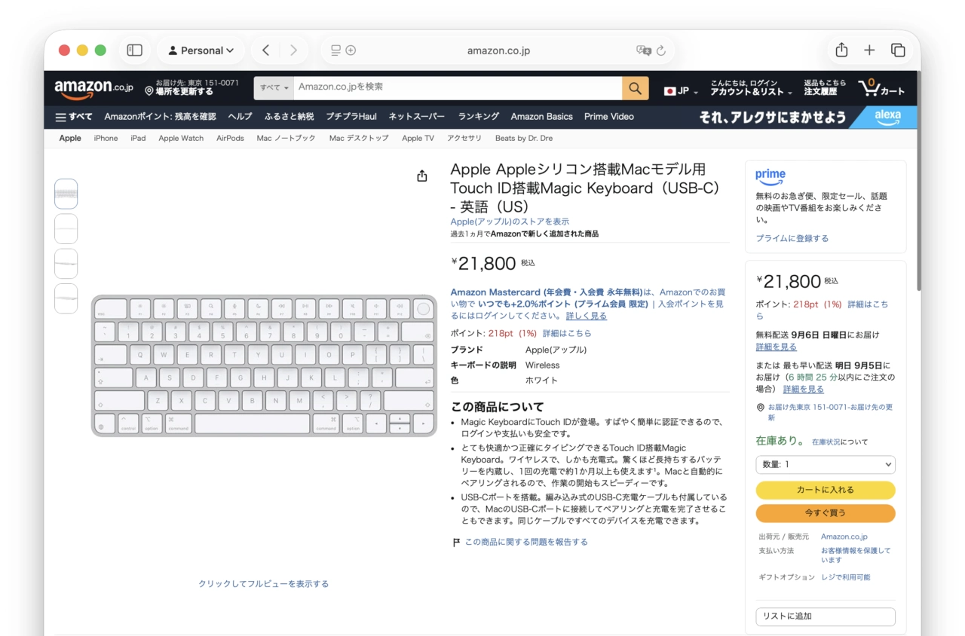
Task: Click お客様情報を保護しています link
Action: pos(856,555)
